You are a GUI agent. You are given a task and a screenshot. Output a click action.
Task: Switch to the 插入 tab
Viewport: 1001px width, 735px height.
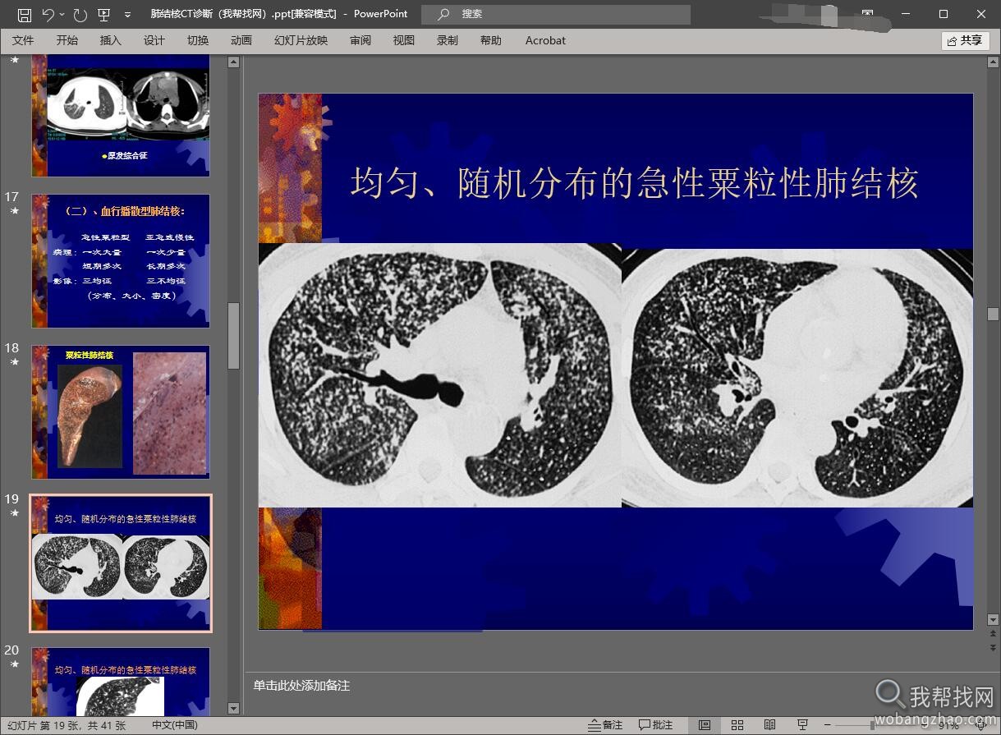(x=110, y=40)
